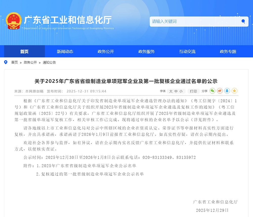The image size is (253, 217).
Task: Open the 新闻动态 menu
Action: 65,52
